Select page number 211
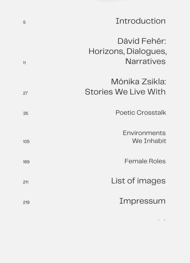The width and height of the screenshot is (190, 263). click(25, 182)
